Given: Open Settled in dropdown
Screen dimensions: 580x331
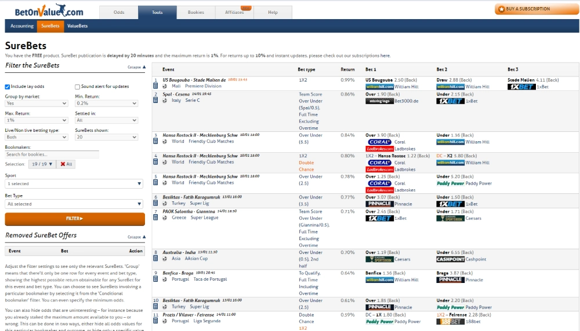Looking at the screenshot, I should pyautogui.click(x=106, y=120).
